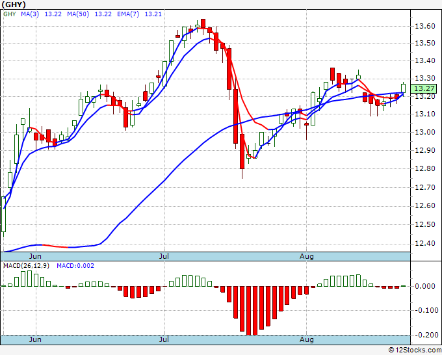
Task: Click the current price tag 13.27
Action: pyautogui.click(x=424, y=88)
